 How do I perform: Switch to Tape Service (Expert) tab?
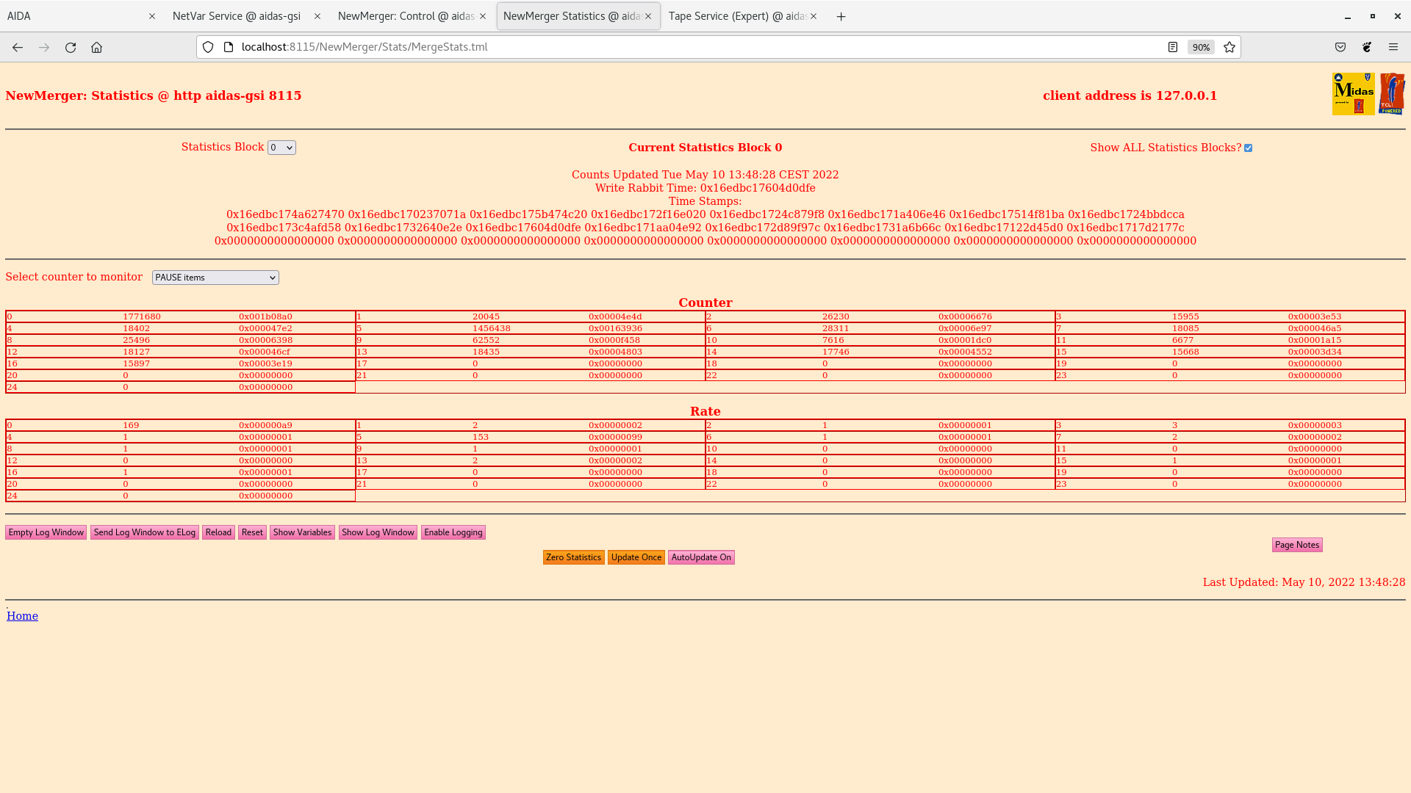tap(737, 16)
